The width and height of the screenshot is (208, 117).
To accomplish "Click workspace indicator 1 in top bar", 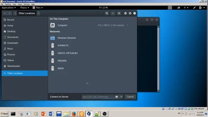I will (170, 8).
